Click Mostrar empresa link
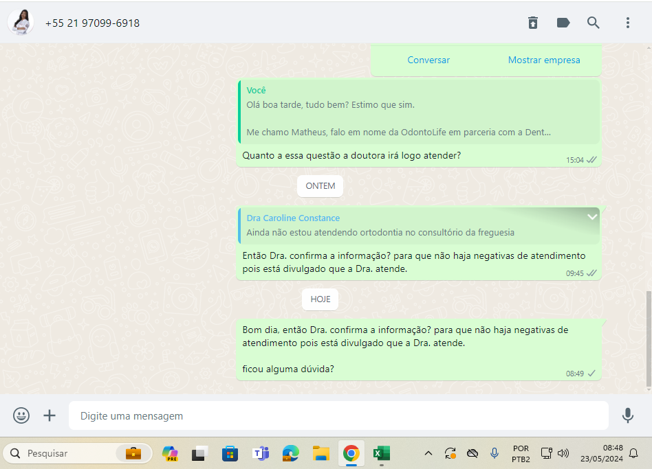Screen dimensions: 652x469 544,60
